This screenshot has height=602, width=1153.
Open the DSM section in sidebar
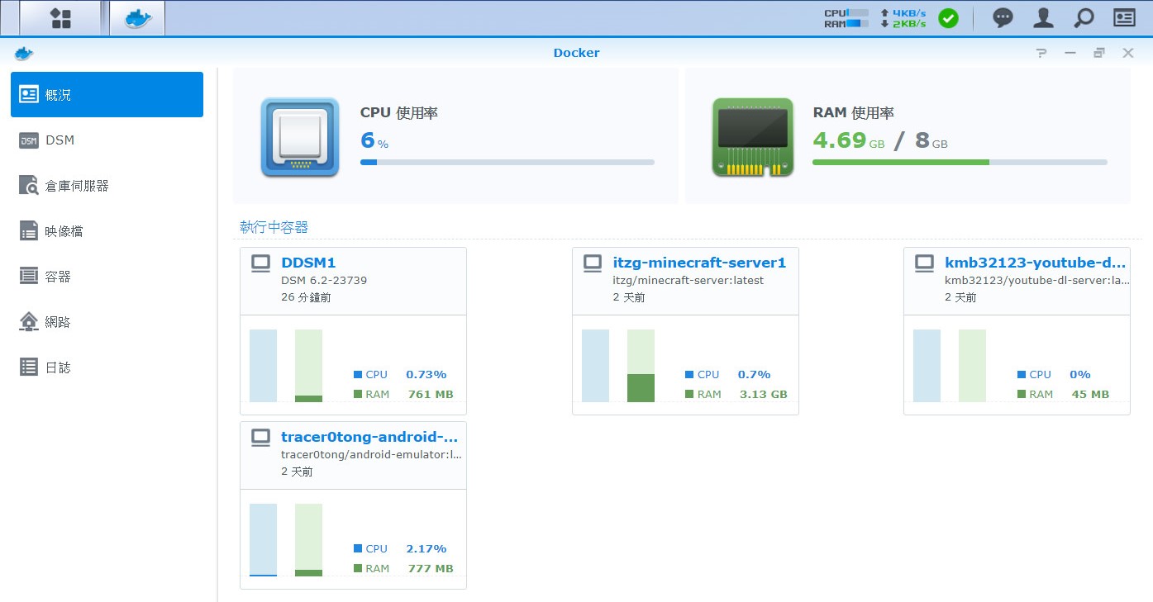click(107, 140)
